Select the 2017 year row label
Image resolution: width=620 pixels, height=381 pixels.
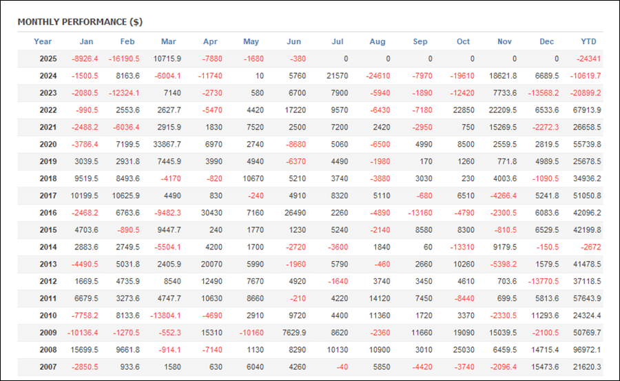click(48, 196)
